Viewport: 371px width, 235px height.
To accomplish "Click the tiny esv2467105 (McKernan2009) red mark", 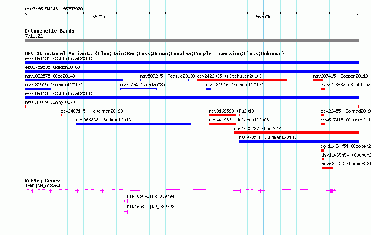I will (62, 115).
